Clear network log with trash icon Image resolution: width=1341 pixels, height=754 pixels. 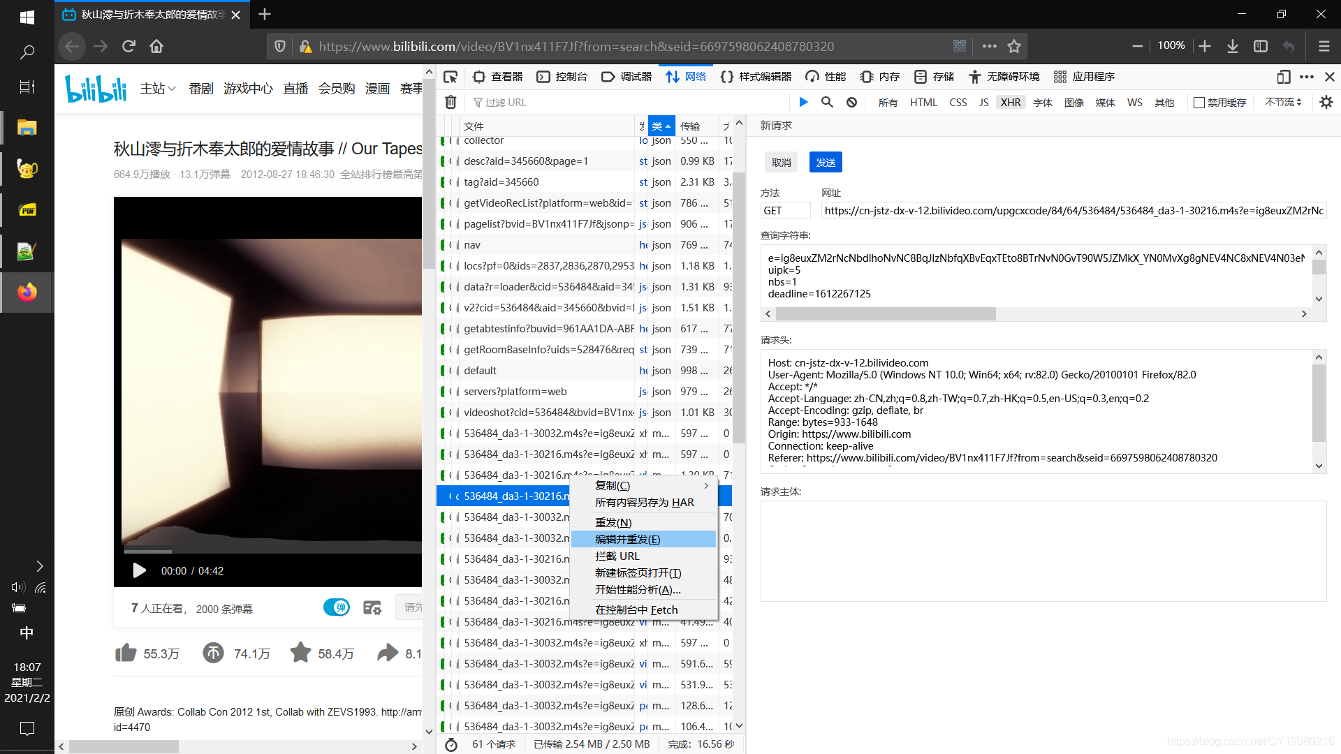point(451,103)
